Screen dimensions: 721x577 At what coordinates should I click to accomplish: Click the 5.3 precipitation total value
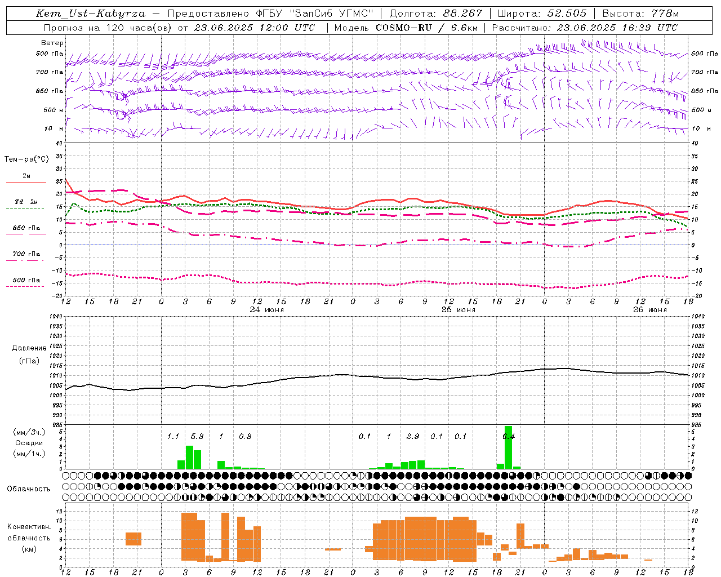click(x=197, y=436)
